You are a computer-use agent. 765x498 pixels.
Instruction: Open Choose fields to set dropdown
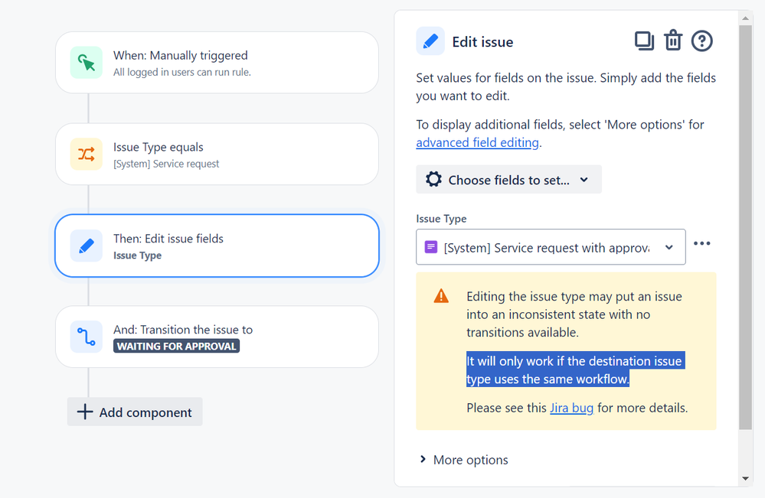[508, 179]
